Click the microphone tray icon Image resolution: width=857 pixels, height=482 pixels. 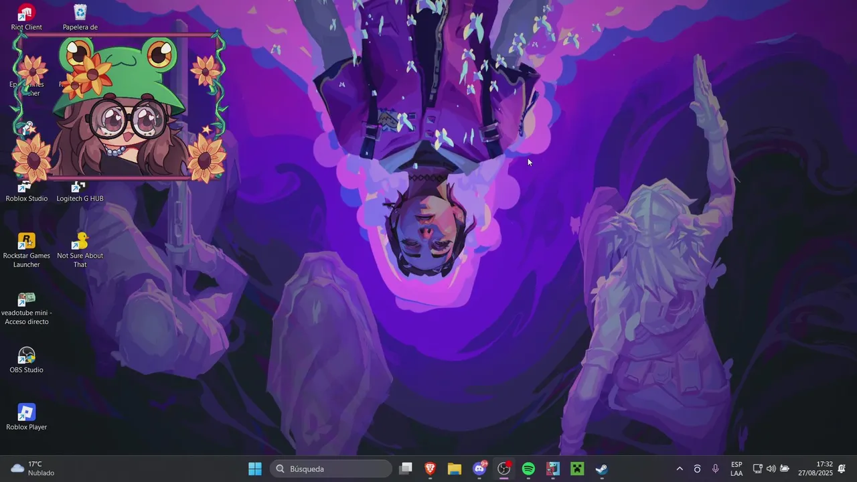tap(716, 469)
